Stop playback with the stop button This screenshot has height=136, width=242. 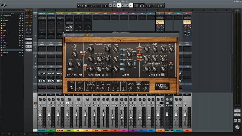pyautogui.click(x=119, y=5)
